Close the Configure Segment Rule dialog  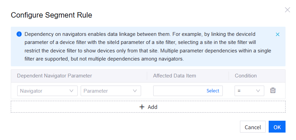point(288,10)
